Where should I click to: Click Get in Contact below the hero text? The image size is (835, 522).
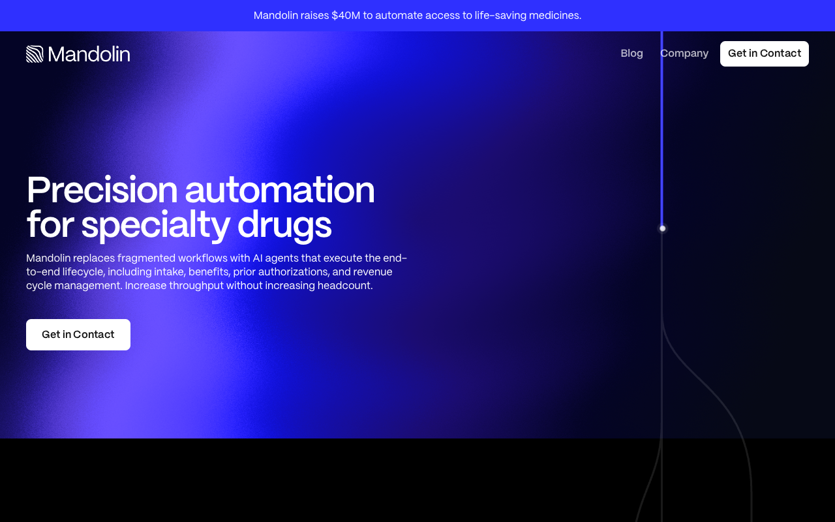(78, 335)
